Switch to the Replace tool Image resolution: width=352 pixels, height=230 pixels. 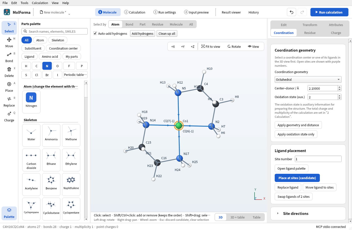pos(9,102)
